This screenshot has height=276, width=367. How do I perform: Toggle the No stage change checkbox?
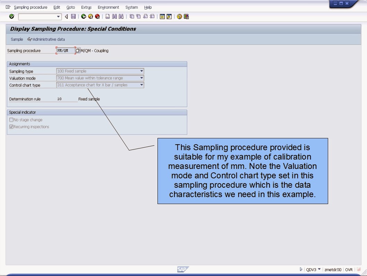11,120
